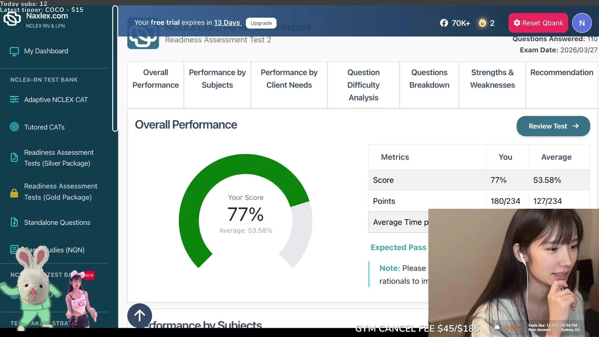Click the streak count 2
599x337 pixels.
[x=492, y=23]
